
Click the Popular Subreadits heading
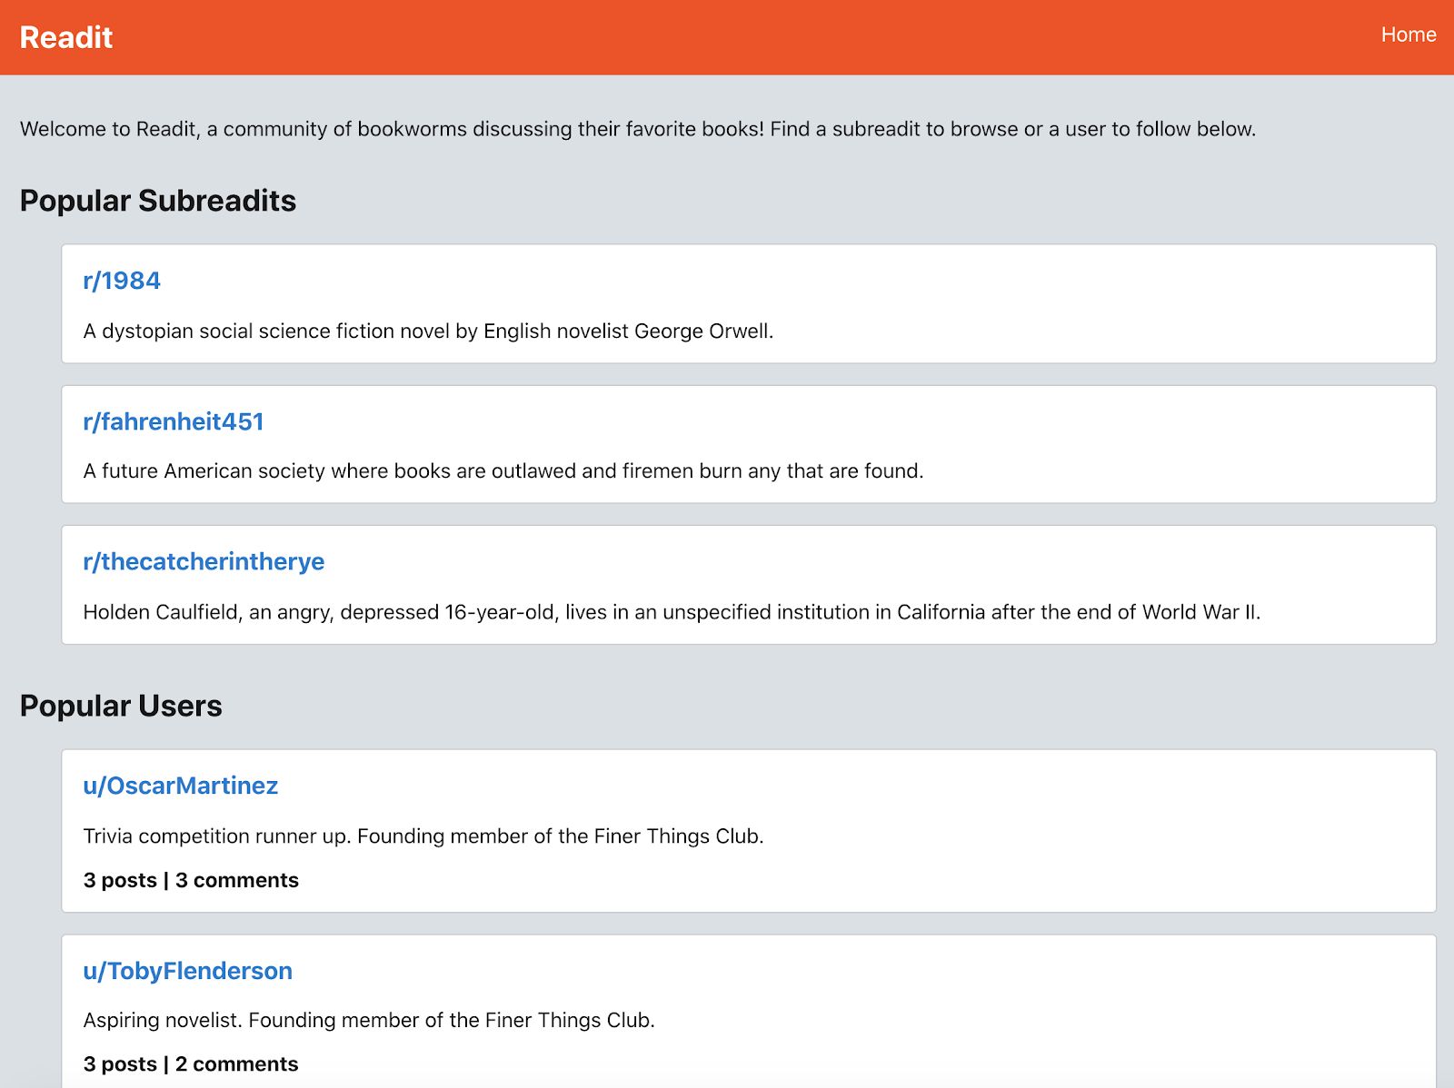(x=158, y=201)
